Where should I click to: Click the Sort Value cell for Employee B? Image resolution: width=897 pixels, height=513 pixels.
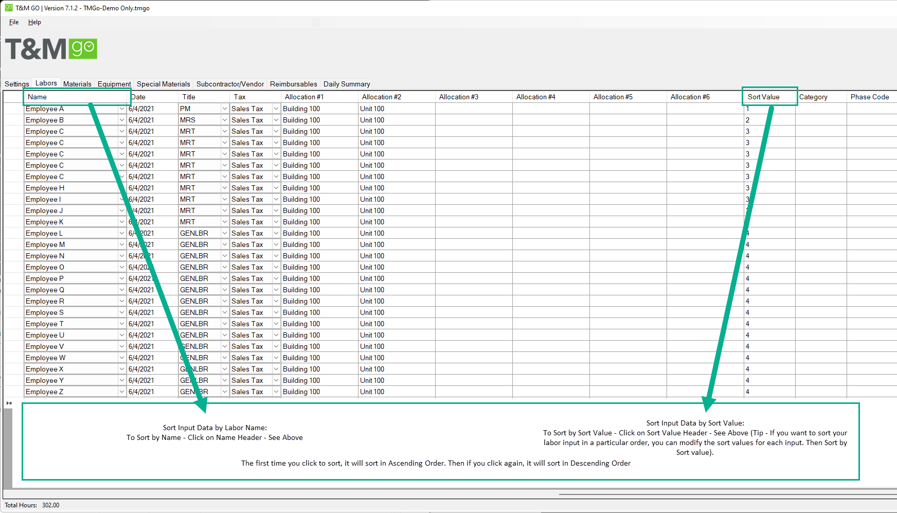(769, 120)
